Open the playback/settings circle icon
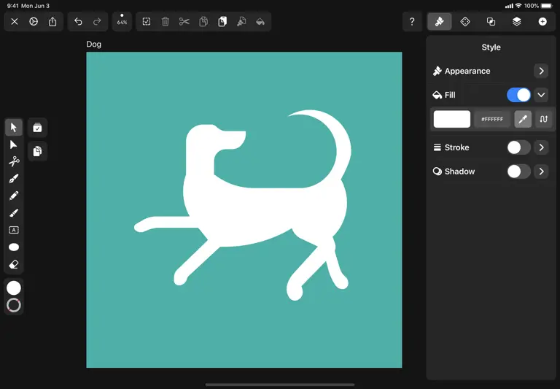Image resolution: width=560 pixels, height=389 pixels. coord(34,22)
